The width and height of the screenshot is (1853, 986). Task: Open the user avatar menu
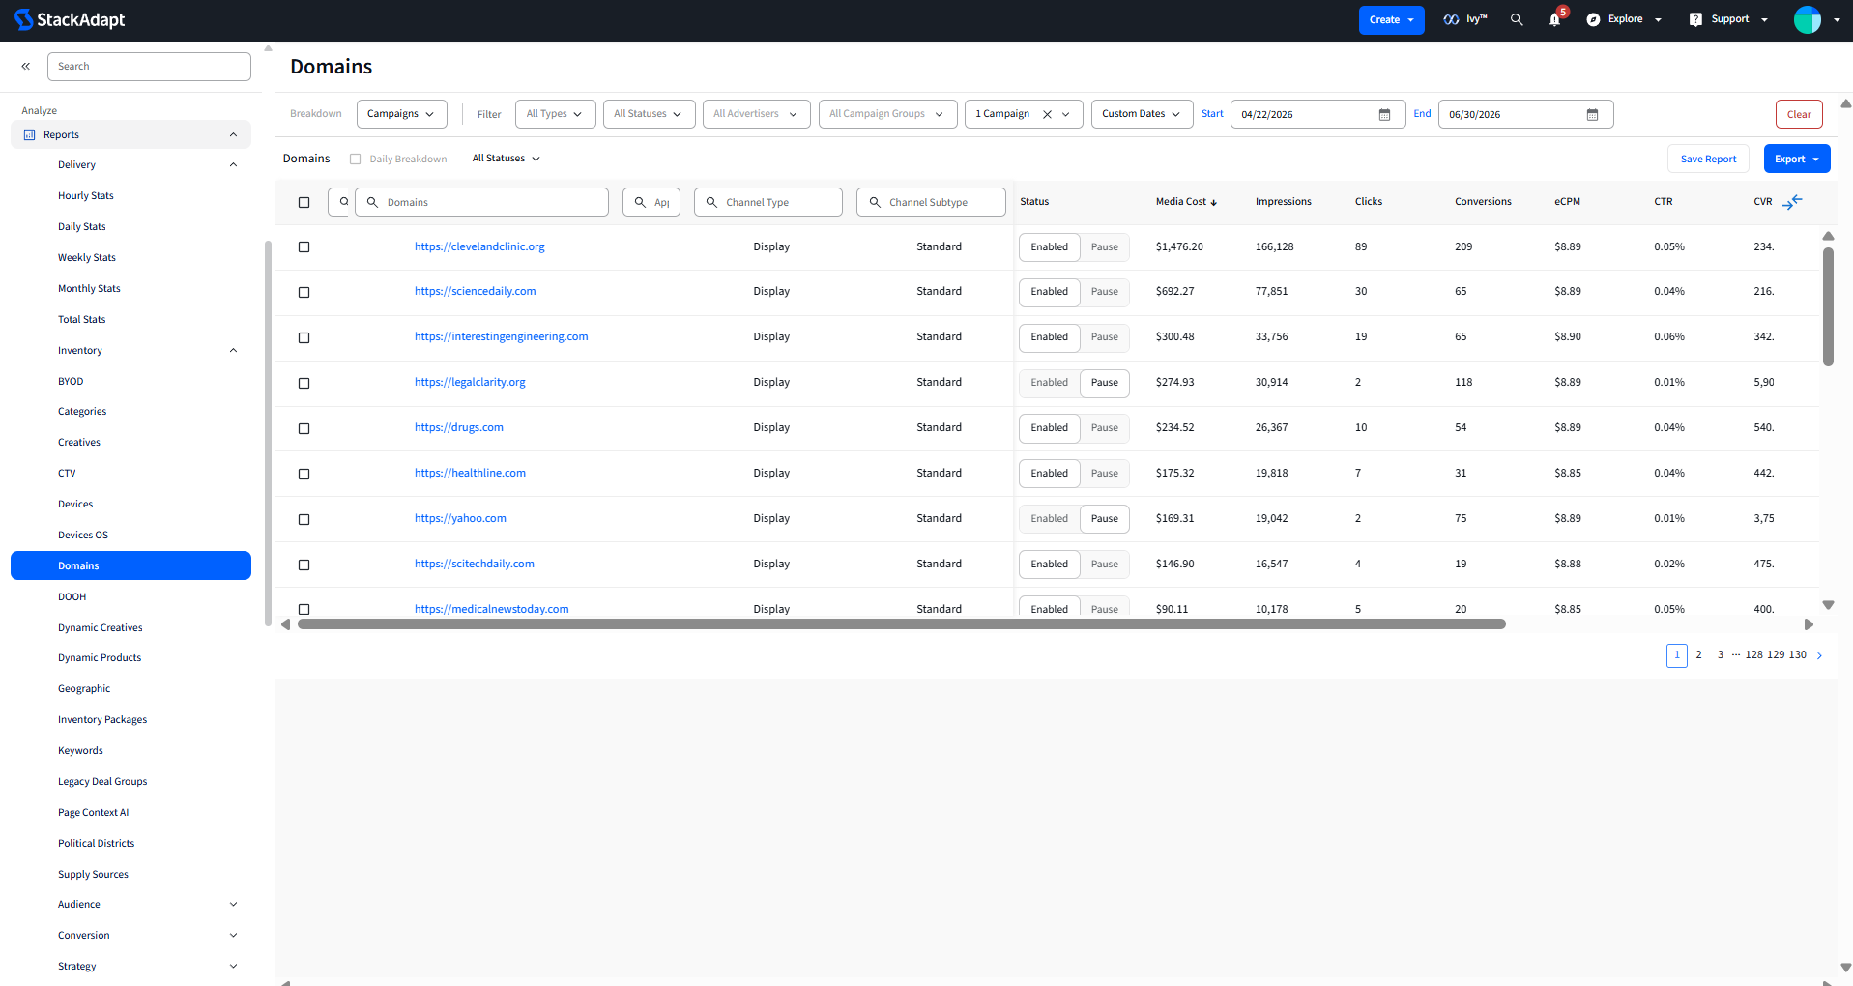click(x=1807, y=19)
